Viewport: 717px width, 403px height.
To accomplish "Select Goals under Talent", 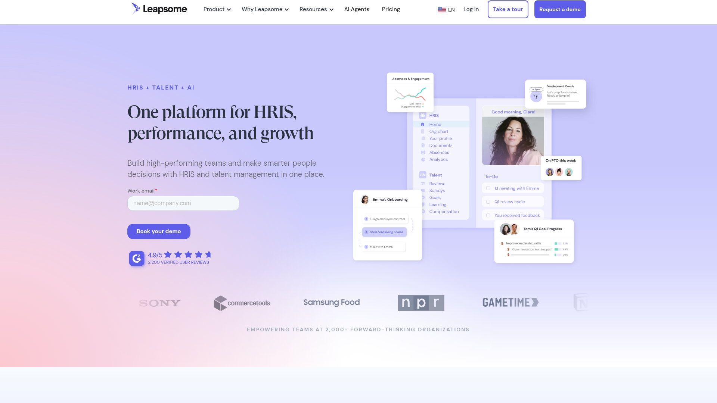I will tap(435, 198).
